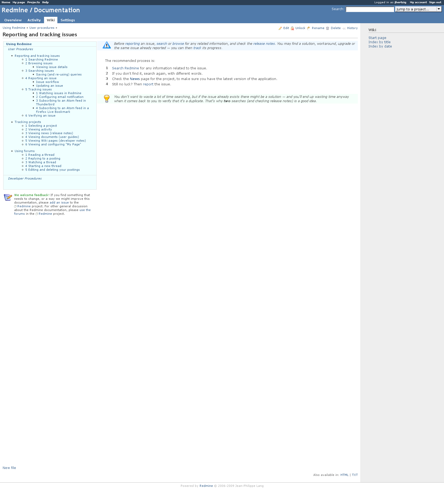Screen dimensions: 444x489
Task: Click the Unlock link
Action: pos(300,28)
